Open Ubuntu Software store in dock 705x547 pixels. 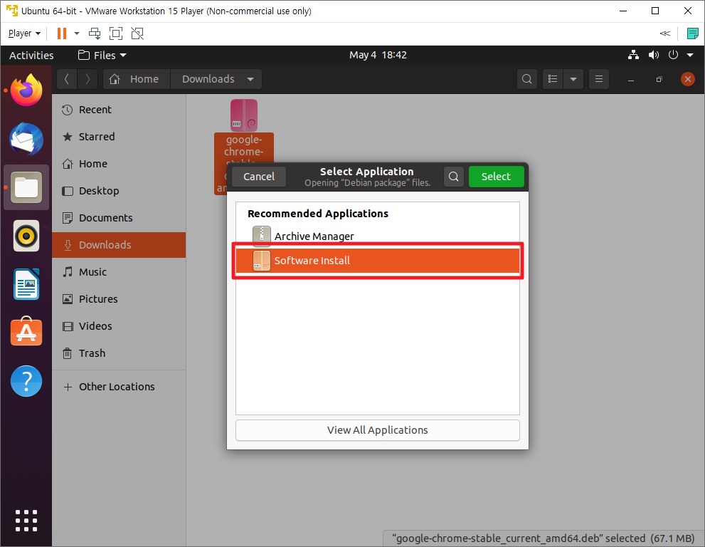[x=26, y=332]
